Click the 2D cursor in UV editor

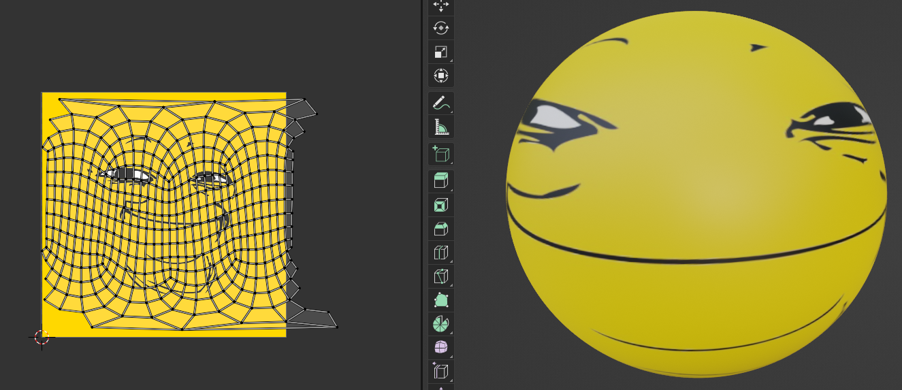(x=42, y=337)
